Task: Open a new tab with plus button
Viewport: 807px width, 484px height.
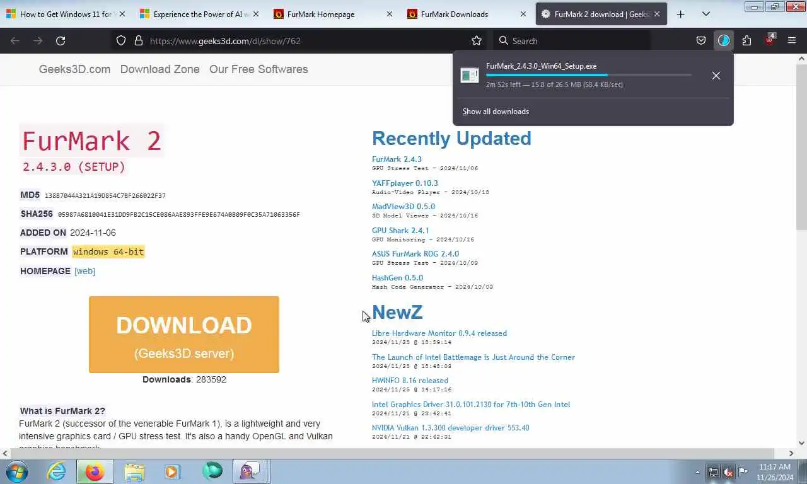Action: click(x=680, y=14)
